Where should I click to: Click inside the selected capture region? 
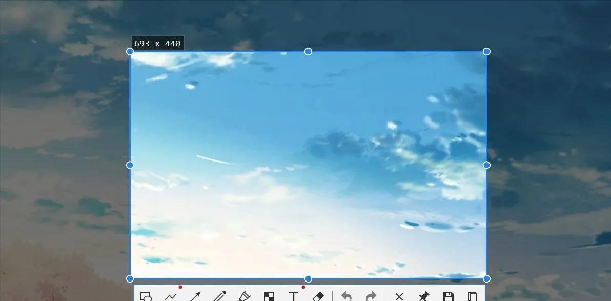tap(308, 164)
